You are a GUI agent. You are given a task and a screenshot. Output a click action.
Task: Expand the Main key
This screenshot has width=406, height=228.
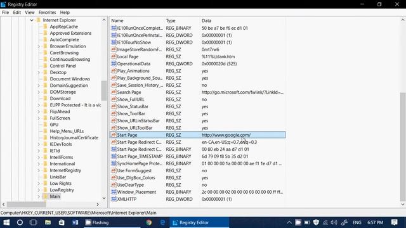click(39, 196)
